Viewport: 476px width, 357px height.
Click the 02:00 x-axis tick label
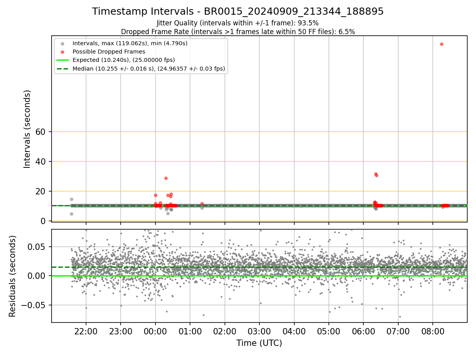point(225,331)
